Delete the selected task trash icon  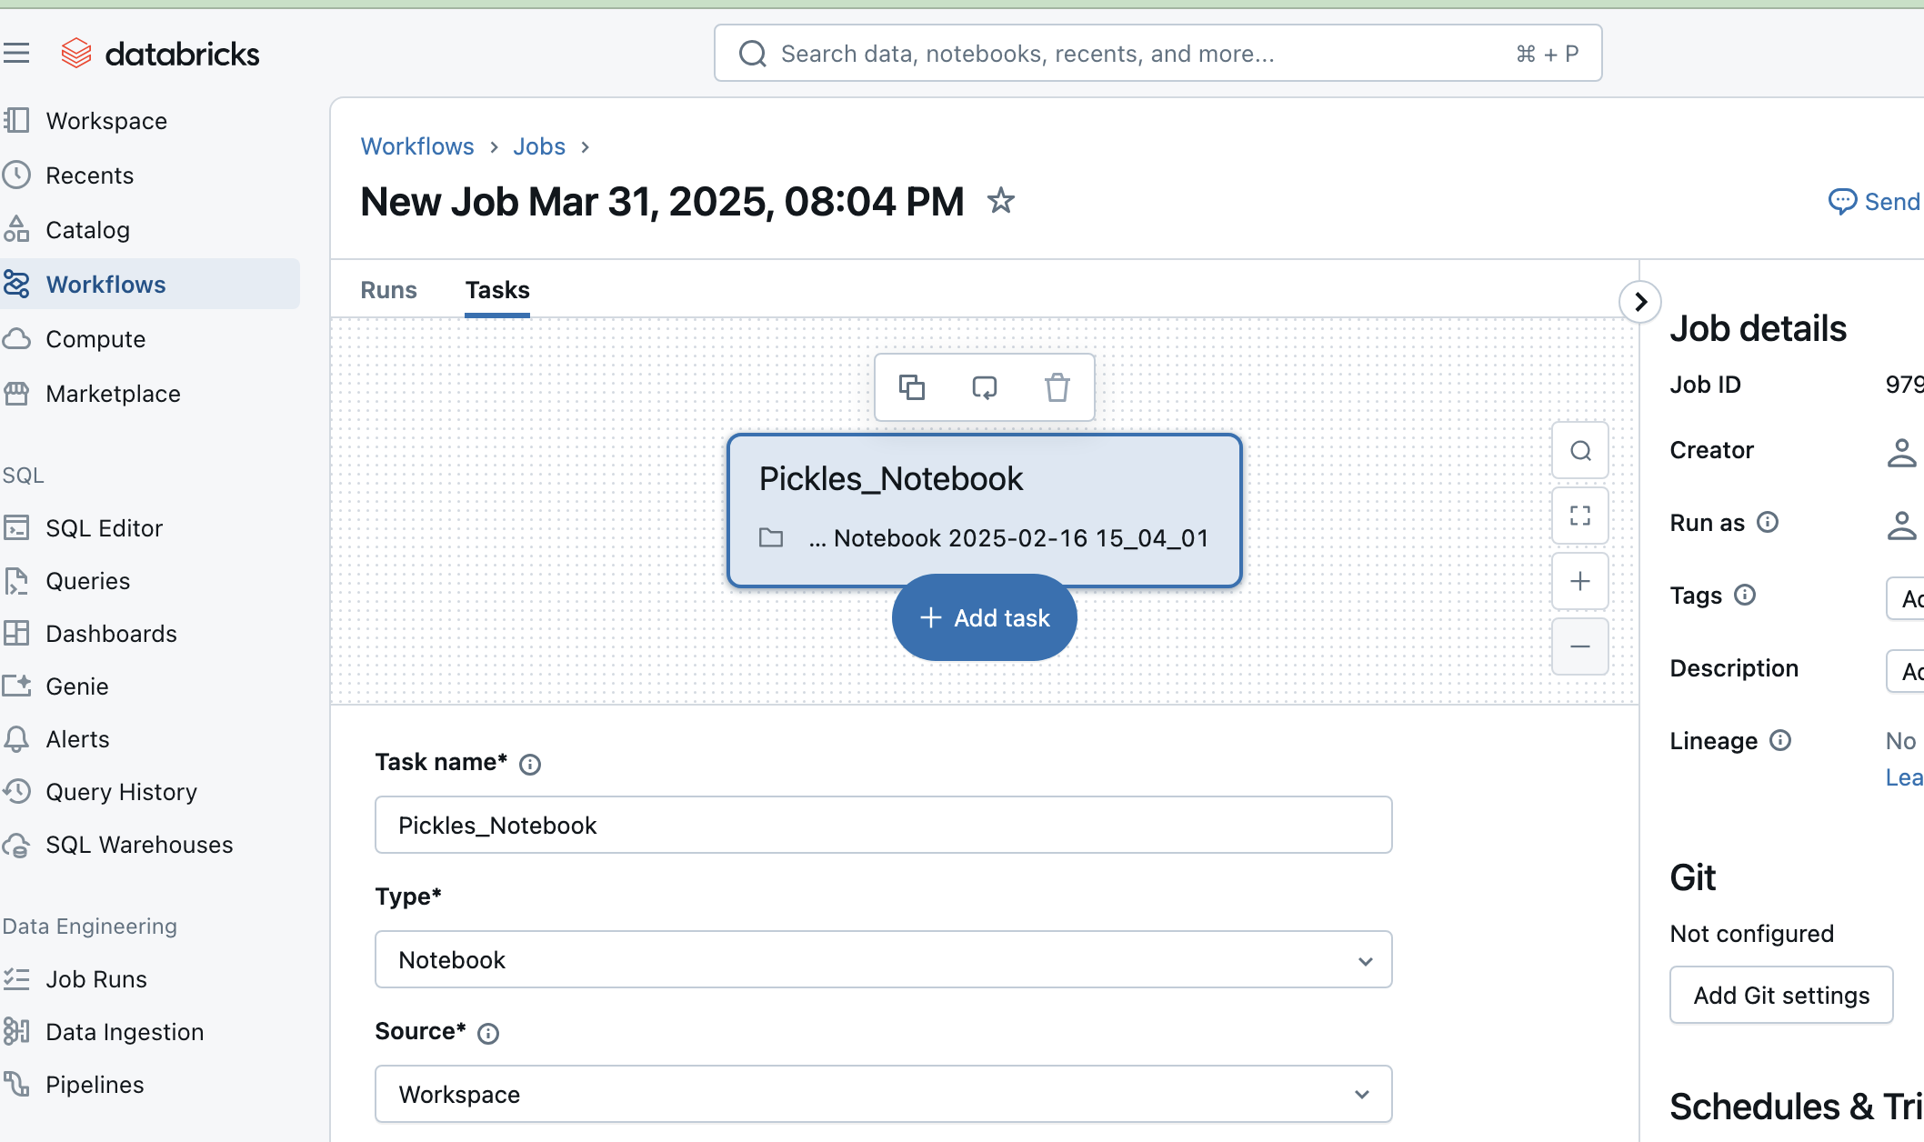(1057, 387)
